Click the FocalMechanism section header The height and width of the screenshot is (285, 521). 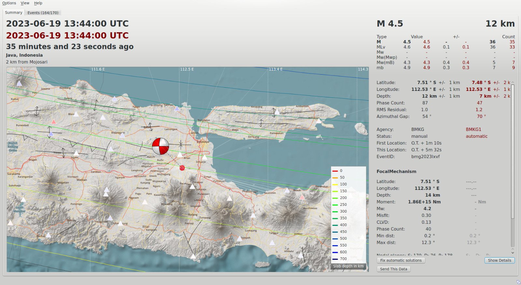tap(396, 171)
